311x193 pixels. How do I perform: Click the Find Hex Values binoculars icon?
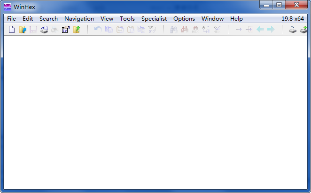coord(195,30)
